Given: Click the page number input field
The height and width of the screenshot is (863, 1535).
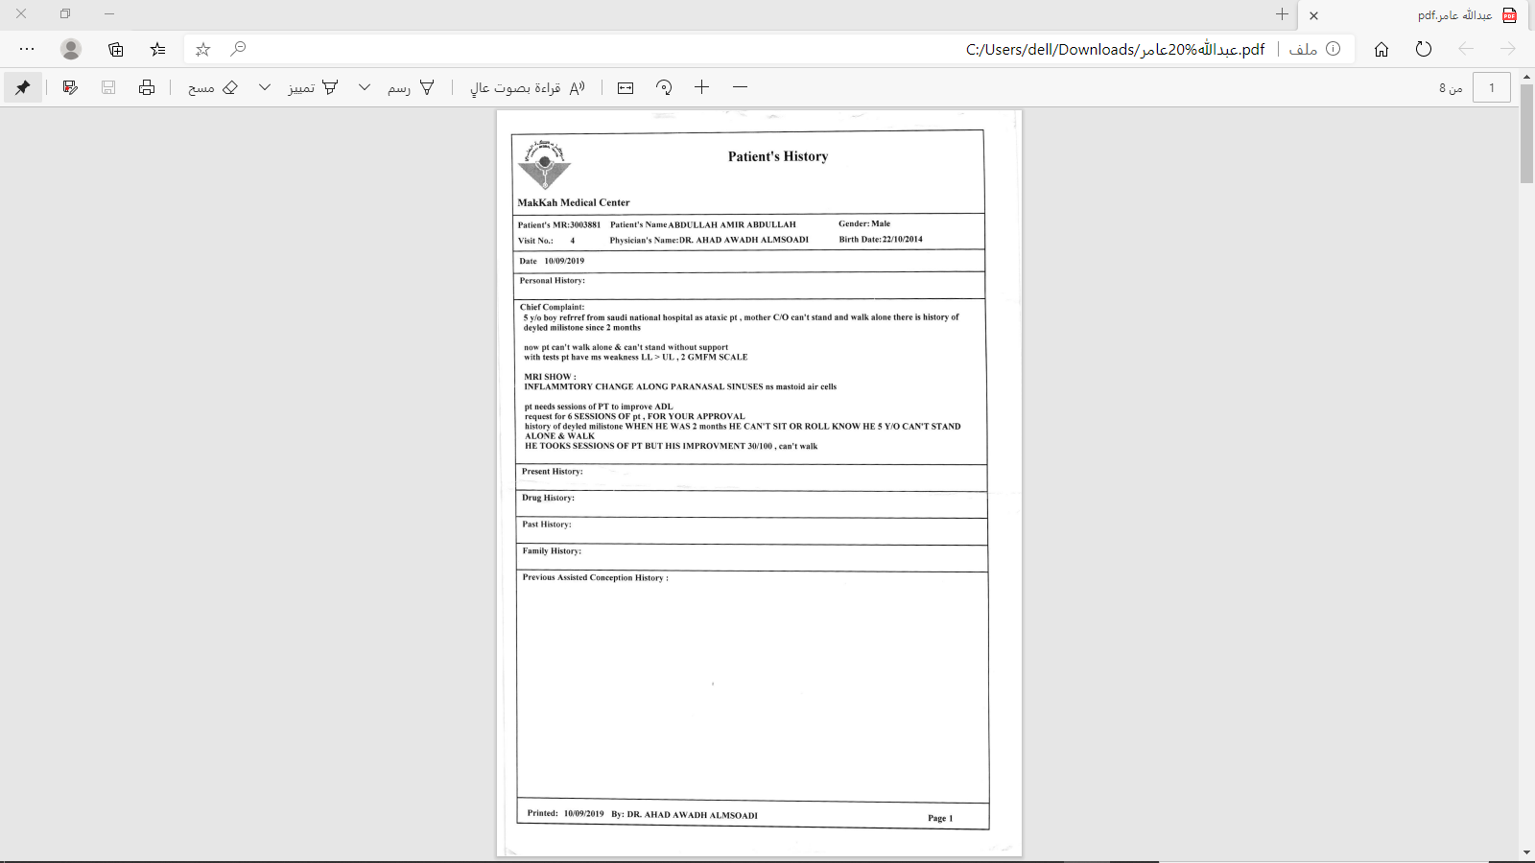Looking at the screenshot, I should [x=1491, y=87].
